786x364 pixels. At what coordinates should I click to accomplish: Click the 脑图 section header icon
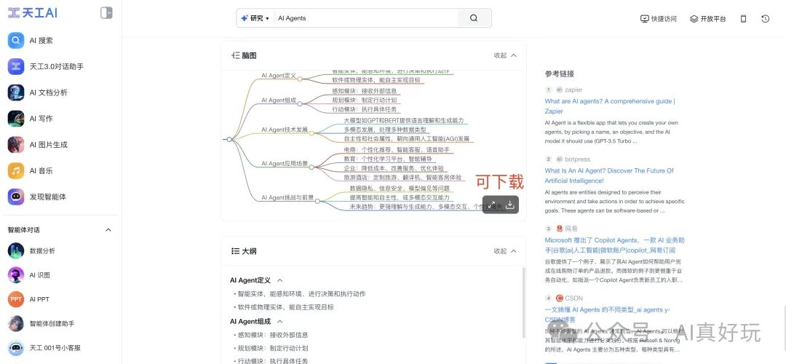235,55
